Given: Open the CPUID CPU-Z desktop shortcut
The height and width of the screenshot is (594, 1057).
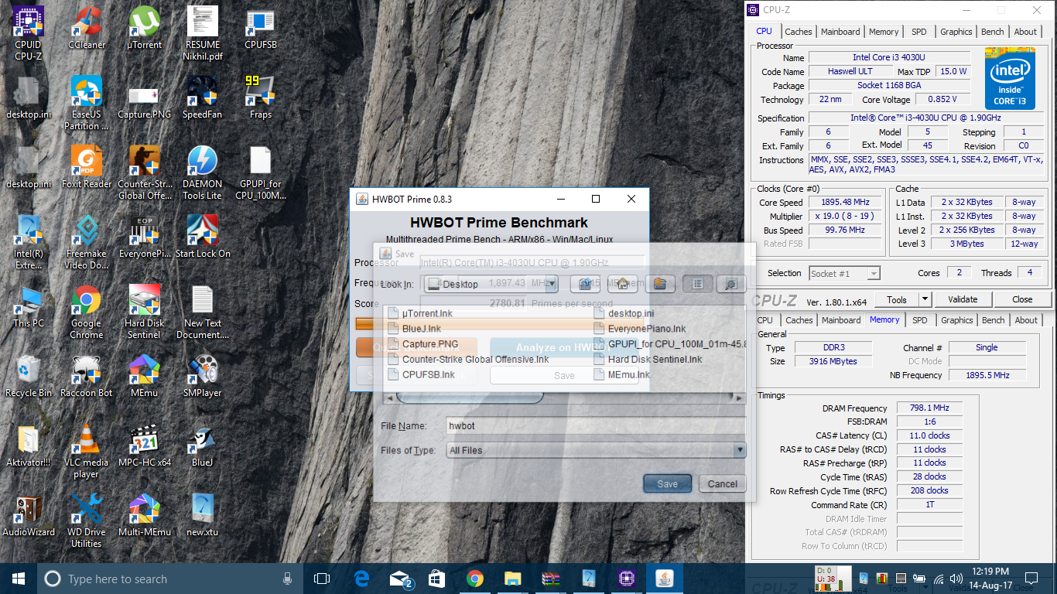Looking at the screenshot, I should pos(29,29).
